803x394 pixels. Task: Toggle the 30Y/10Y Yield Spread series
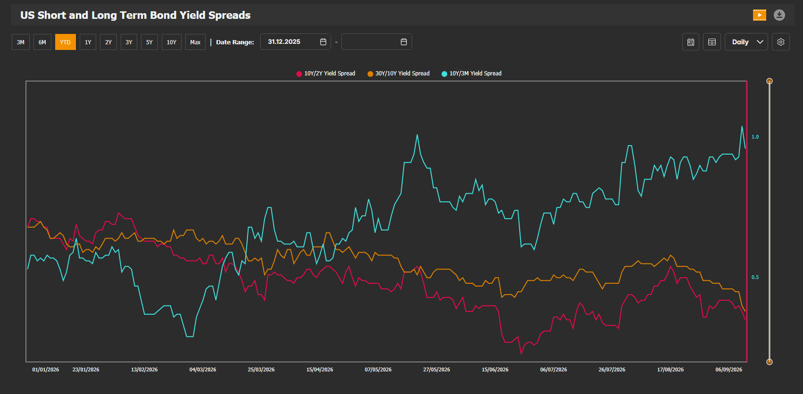399,74
